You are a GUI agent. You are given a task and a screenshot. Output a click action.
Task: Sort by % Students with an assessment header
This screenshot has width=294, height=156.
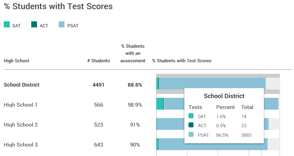[x=133, y=53]
